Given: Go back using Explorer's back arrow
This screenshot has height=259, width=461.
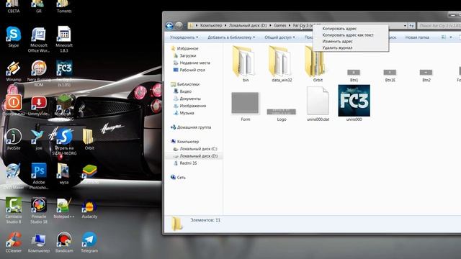Looking at the screenshot, I should (x=169, y=26).
